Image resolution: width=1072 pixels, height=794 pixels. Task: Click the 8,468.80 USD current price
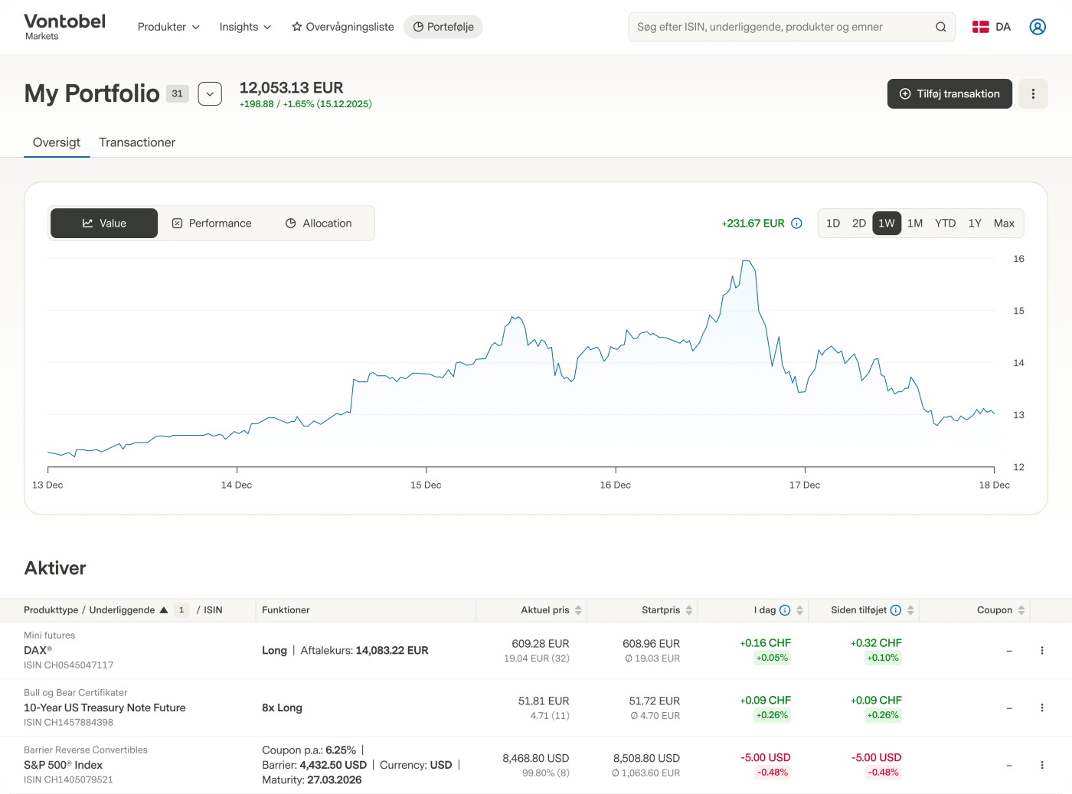point(536,759)
